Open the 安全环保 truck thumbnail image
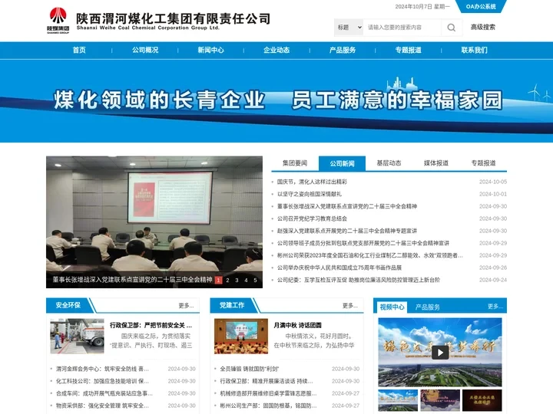553x414 pixels. [77, 337]
